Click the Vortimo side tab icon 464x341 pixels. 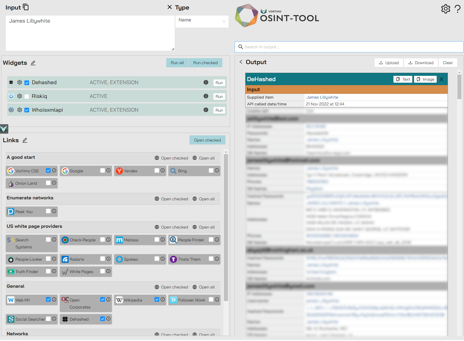point(4,129)
